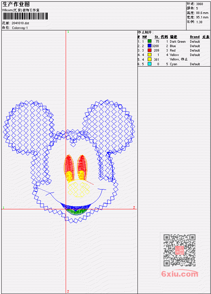Image resolution: width=211 pixels, height=294 pixels.
Task: Select the 'Blue' description text
Action: [x=173, y=46]
